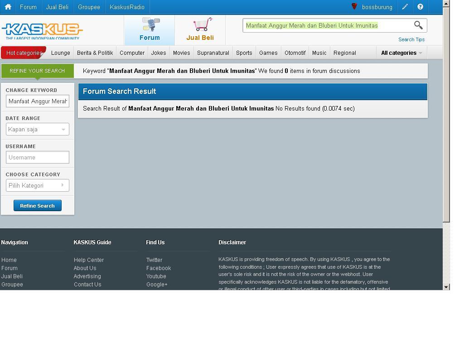Image resolution: width=464 pixels, height=348 pixels.
Task: Click the scrollbar up arrow
Action: (446, 4)
